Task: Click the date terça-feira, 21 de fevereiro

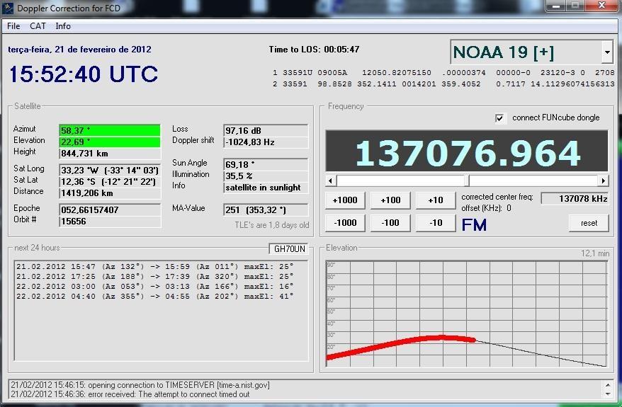Action: click(x=79, y=50)
